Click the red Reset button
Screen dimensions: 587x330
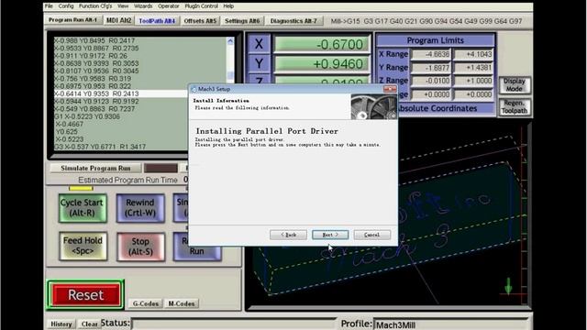click(85, 295)
